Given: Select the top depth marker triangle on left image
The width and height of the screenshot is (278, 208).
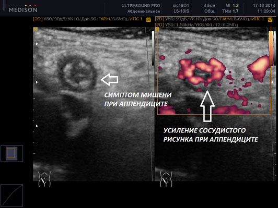Looking at the screenshot, I should click(x=37, y=44).
